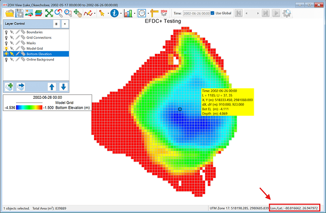Open model folder settings icon

coord(9,13)
